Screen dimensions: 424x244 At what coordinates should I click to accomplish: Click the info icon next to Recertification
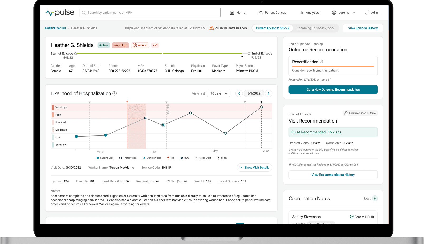coord(321,61)
